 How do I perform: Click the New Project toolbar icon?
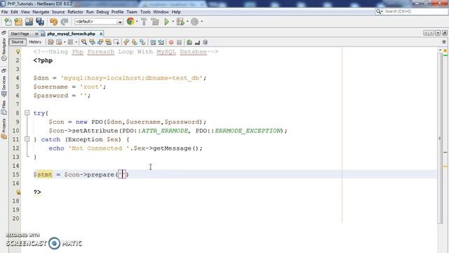click(x=18, y=22)
